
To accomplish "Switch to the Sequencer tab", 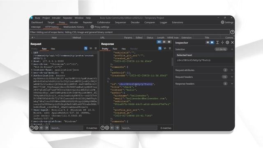I will [120, 22].
